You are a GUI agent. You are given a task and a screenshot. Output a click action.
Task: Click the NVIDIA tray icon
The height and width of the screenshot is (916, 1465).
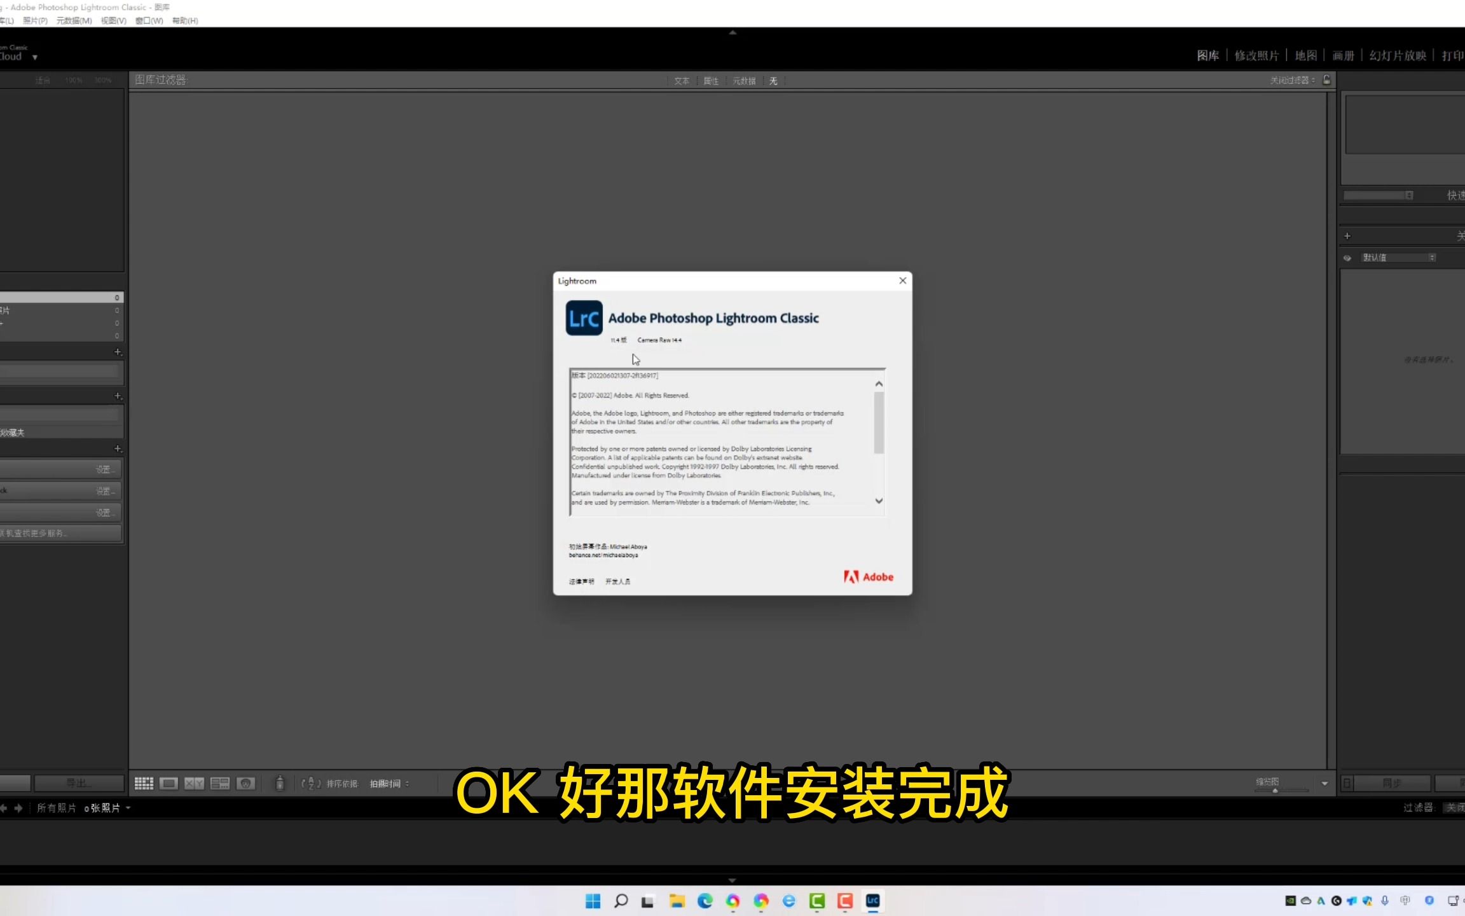[1290, 901]
